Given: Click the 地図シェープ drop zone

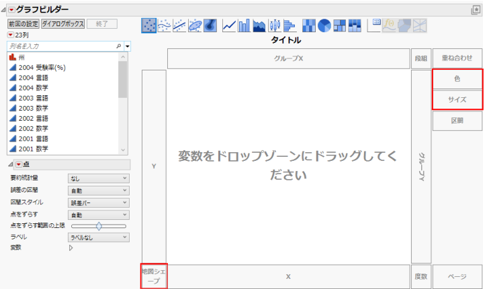Looking at the screenshot, I should click(154, 276).
